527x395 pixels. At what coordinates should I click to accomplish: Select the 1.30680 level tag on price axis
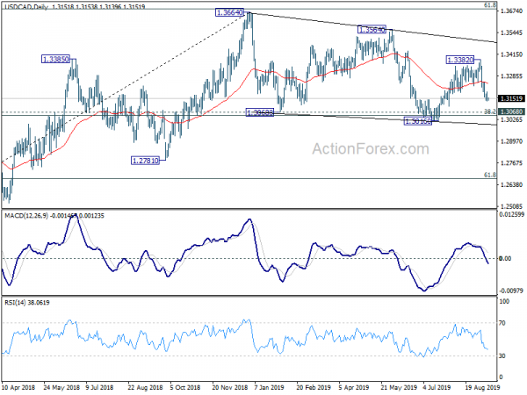pyautogui.click(x=510, y=112)
